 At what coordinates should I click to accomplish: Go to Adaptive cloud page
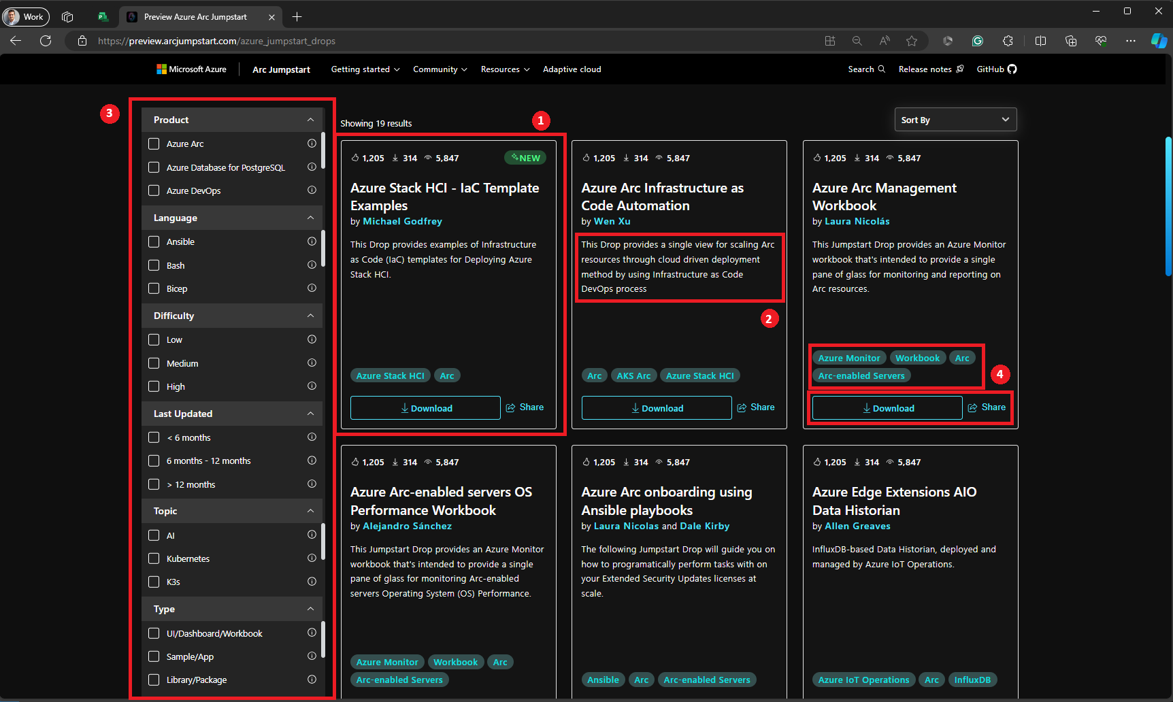(572, 69)
